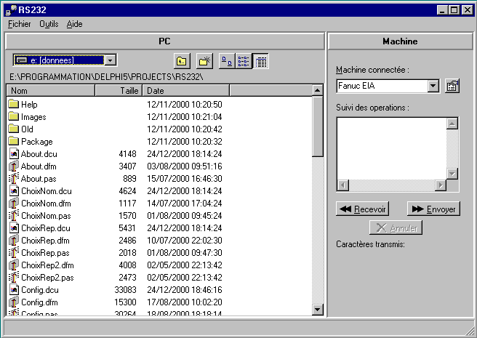Select the About.dcu file icon
Screen dimensions: 477x338
click(x=13, y=154)
